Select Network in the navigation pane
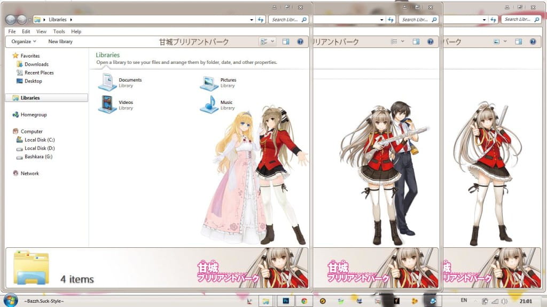This screenshot has height=307, width=547. coord(29,173)
